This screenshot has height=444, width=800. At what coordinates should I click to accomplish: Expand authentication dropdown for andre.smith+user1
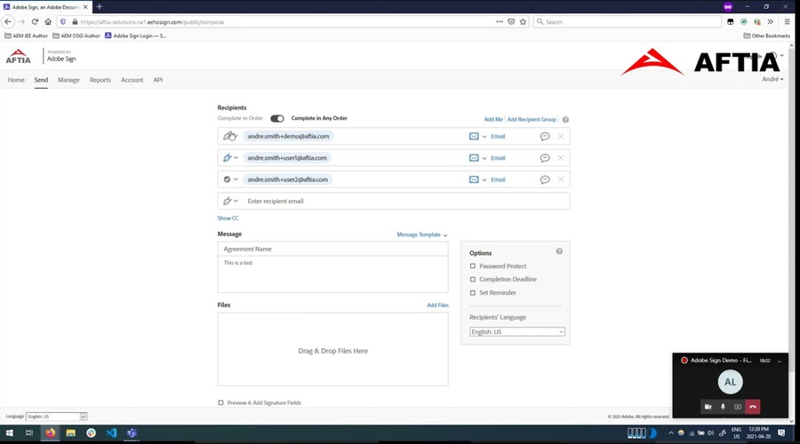tap(484, 158)
